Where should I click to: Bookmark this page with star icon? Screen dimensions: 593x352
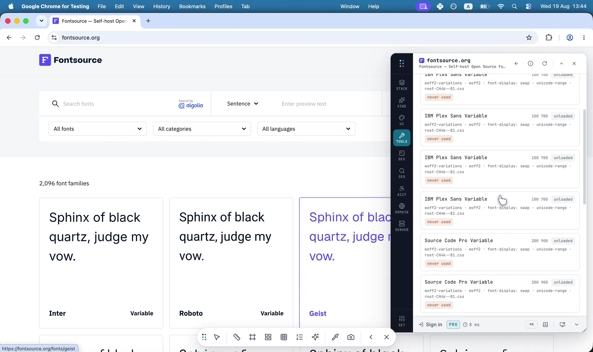point(529,38)
